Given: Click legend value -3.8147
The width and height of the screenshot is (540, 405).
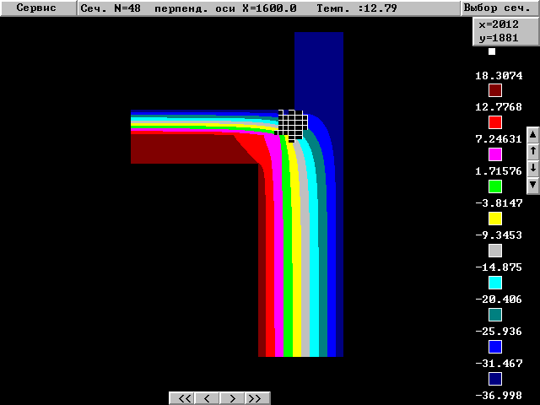Looking at the screenshot, I should coord(499,203).
